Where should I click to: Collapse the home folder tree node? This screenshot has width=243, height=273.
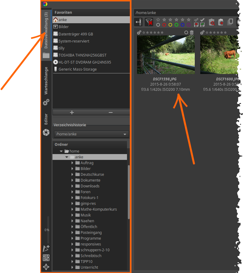click(61, 151)
